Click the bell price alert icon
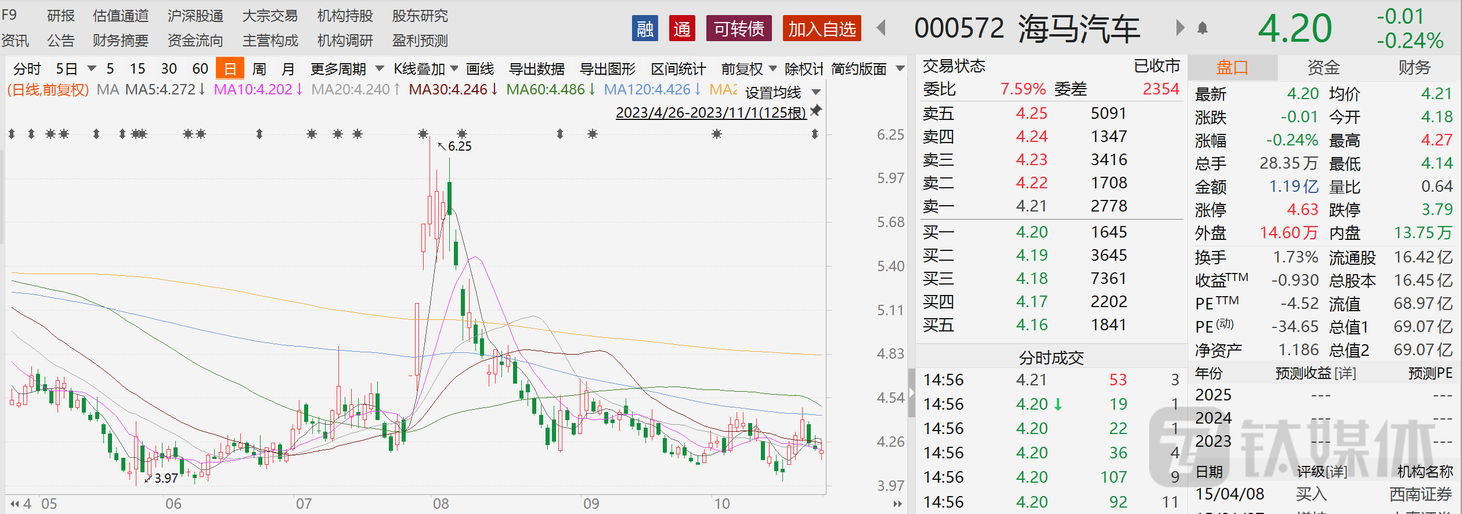Screen dimensions: 1462x514 [1203, 28]
